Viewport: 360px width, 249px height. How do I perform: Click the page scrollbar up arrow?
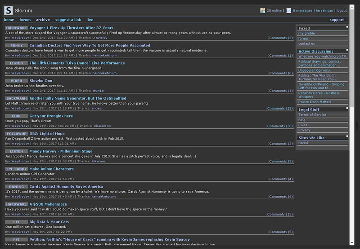tap(352, 7)
